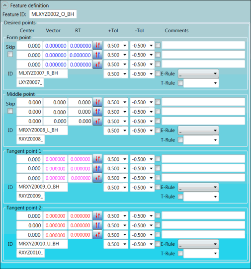
Task: Click second arrow icon in Form point section
Action: [x=97, y=55]
